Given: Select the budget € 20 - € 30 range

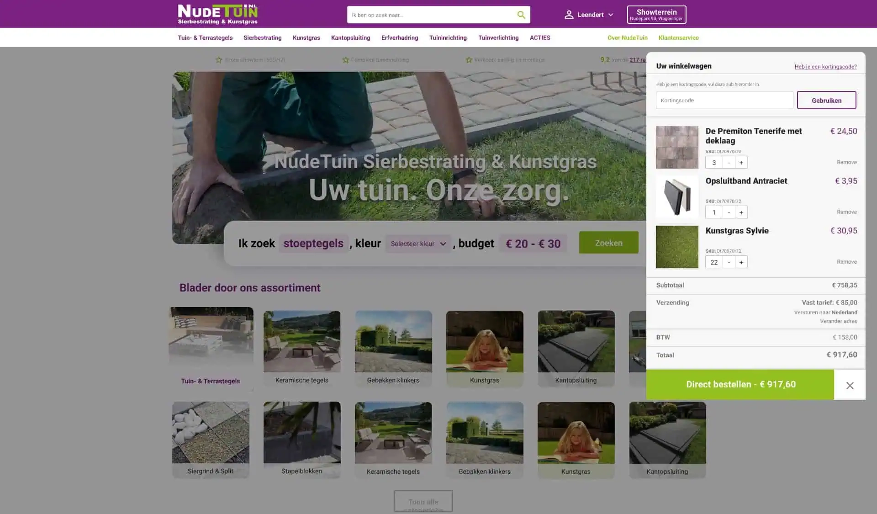Looking at the screenshot, I should pyautogui.click(x=533, y=244).
